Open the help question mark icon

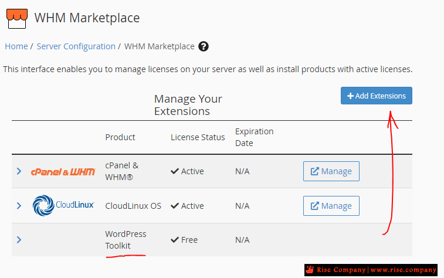coord(204,46)
